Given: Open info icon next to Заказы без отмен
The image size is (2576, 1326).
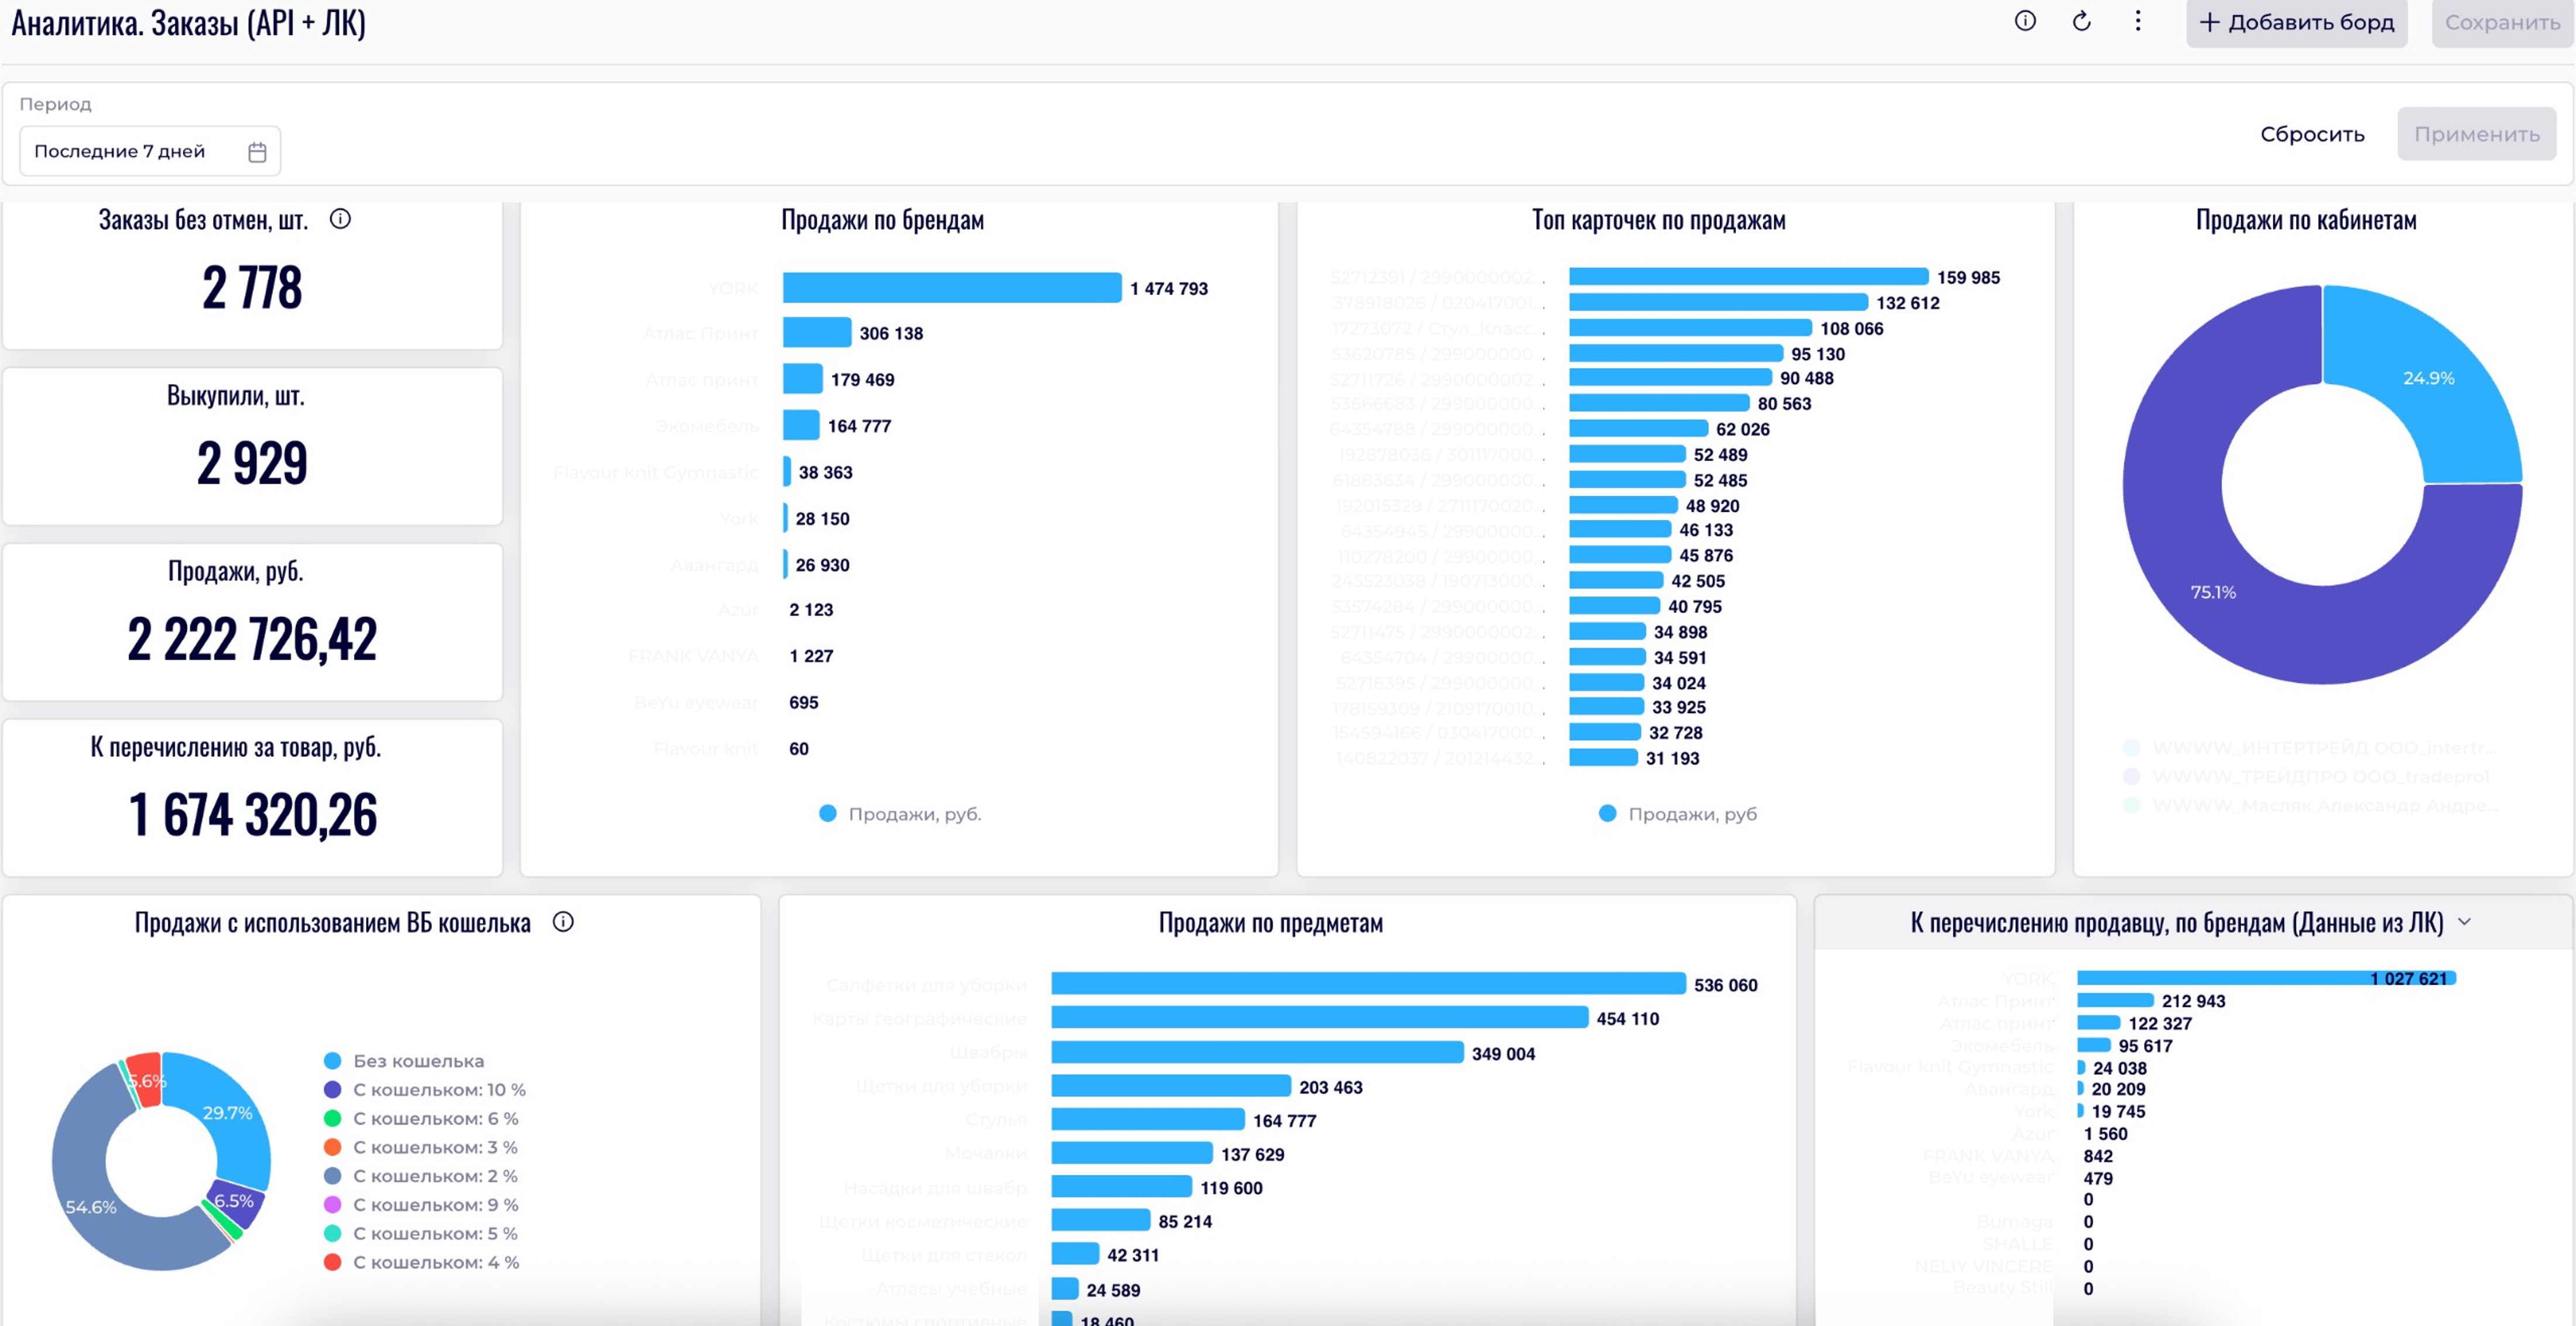Looking at the screenshot, I should pos(340,219).
